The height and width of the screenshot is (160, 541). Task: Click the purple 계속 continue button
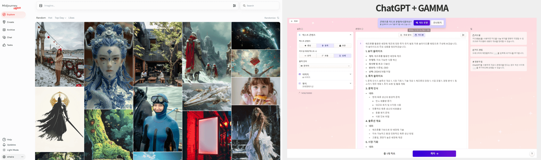tap(434, 154)
